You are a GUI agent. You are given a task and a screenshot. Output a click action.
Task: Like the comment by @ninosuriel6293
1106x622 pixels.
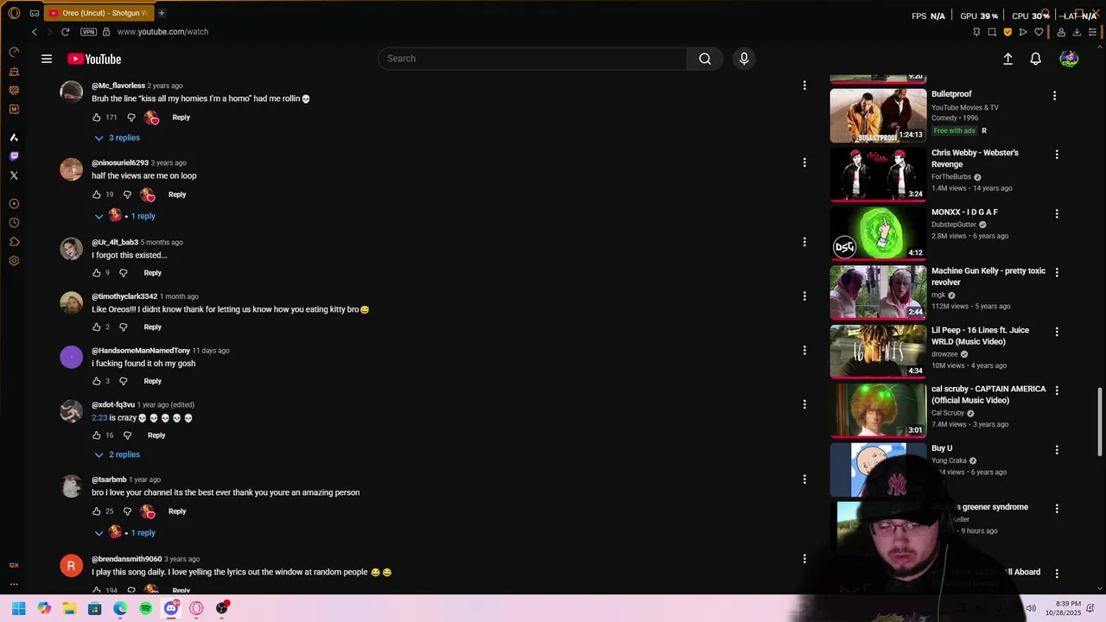97,194
